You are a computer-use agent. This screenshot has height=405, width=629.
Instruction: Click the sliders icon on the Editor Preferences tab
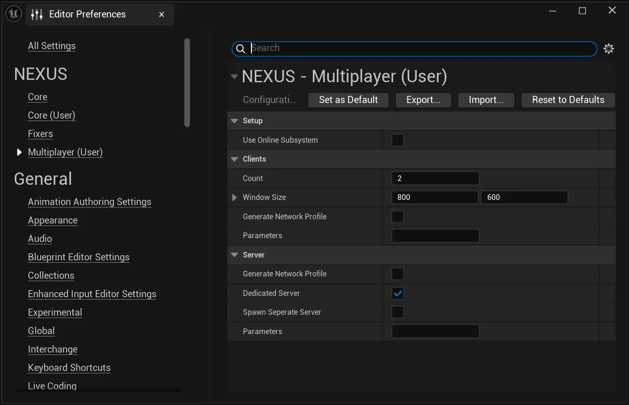36,14
